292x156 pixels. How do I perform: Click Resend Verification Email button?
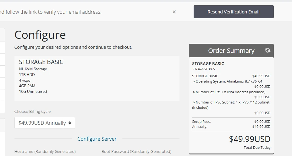(x=233, y=12)
